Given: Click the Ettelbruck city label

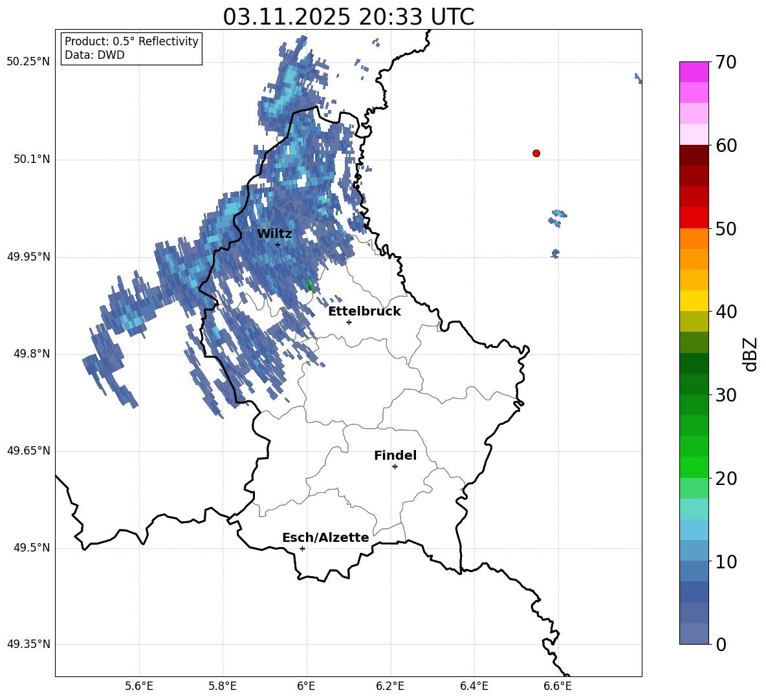Looking at the screenshot, I should (x=364, y=312).
